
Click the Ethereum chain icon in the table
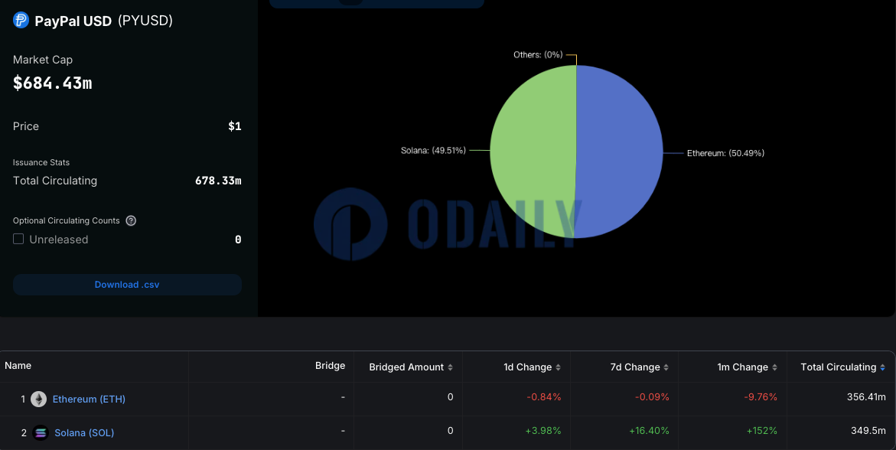[38, 399]
